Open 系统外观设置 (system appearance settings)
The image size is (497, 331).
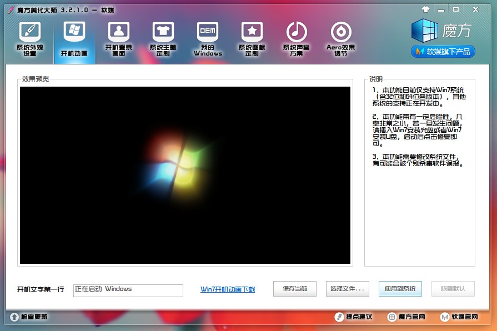click(x=30, y=39)
